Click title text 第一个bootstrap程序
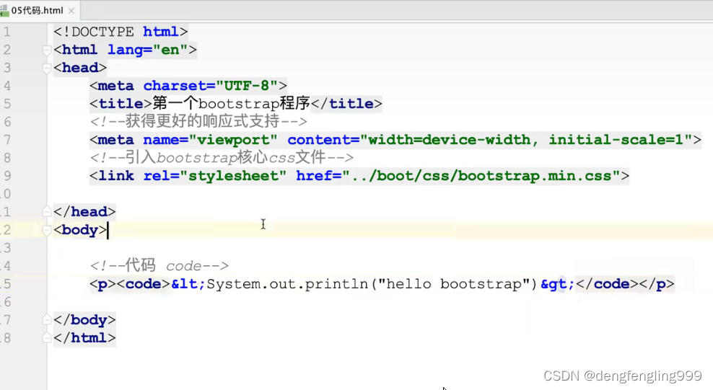Viewport: 713px width, 390px height. [x=232, y=104]
